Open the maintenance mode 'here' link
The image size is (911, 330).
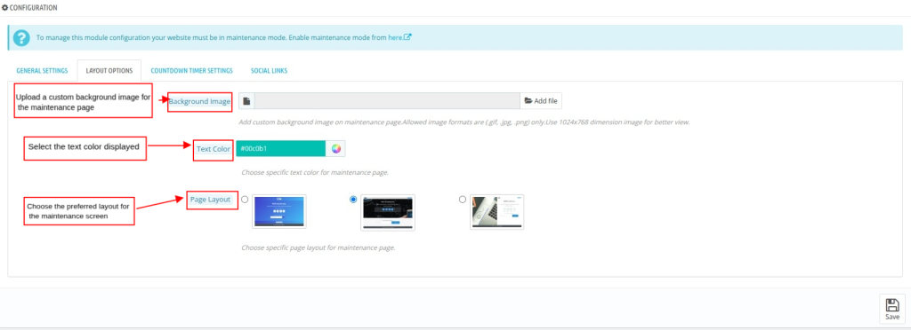(x=399, y=37)
